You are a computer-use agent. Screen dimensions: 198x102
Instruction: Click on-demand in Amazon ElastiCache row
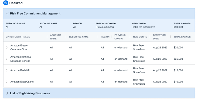121,82
